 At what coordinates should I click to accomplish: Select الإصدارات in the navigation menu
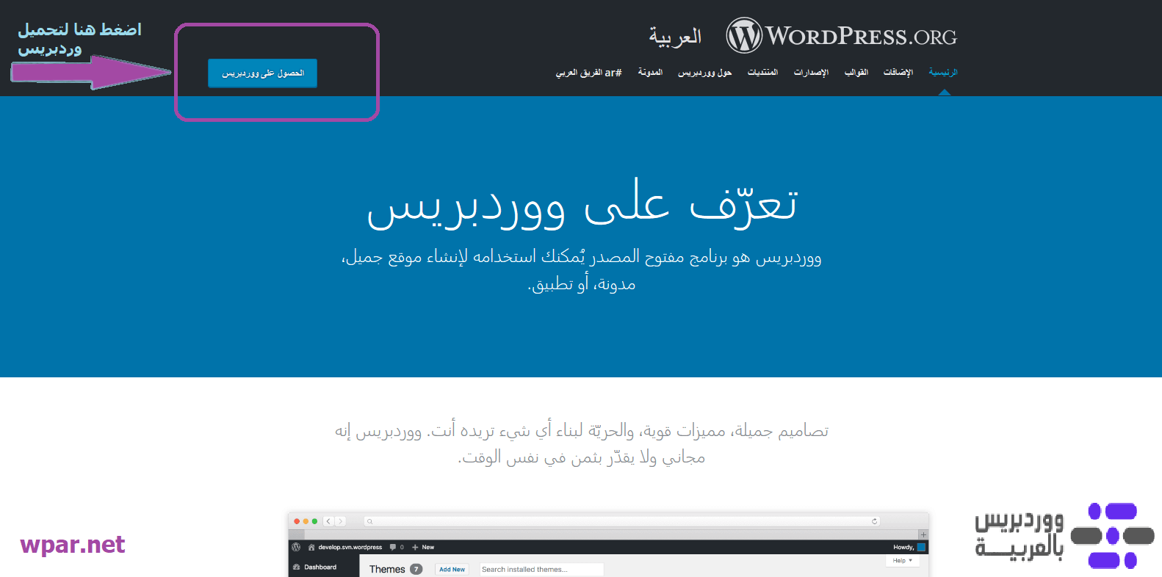point(811,72)
